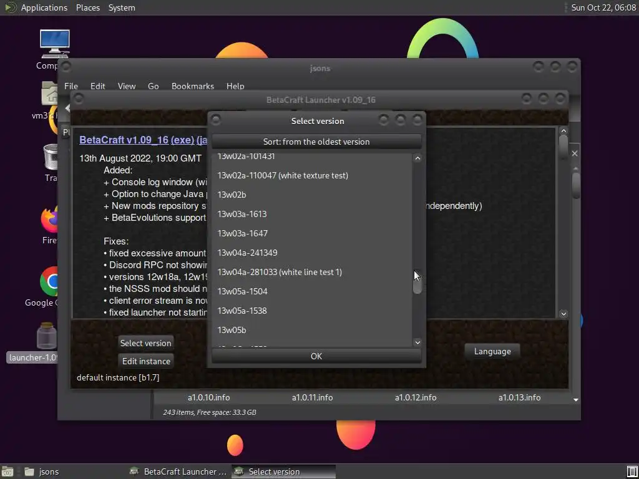This screenshot has height=479, width=639.
Task: Open the System menu
Action: (122, 7)
